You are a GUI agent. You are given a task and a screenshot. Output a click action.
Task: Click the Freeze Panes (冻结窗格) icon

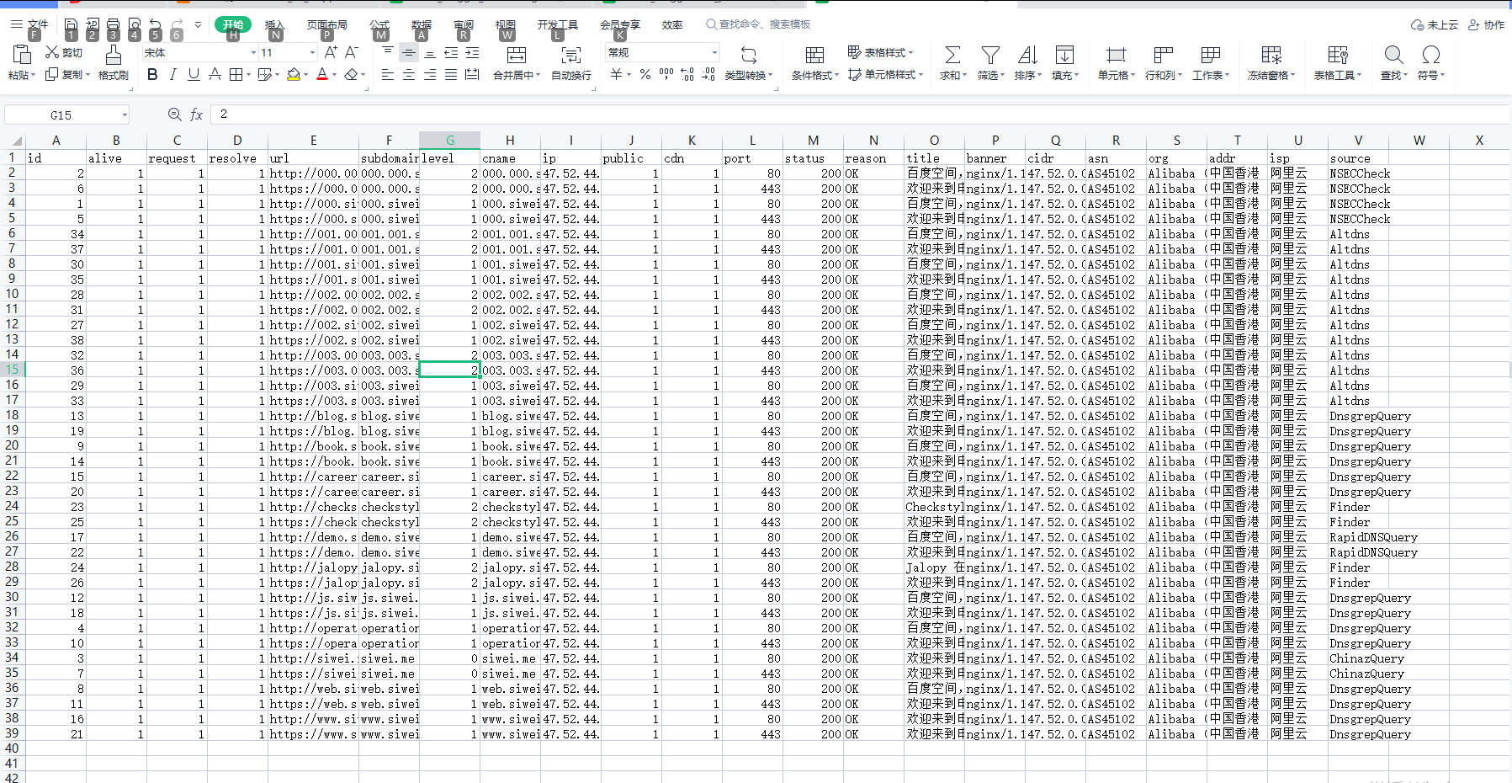[x=1271, y=56]
